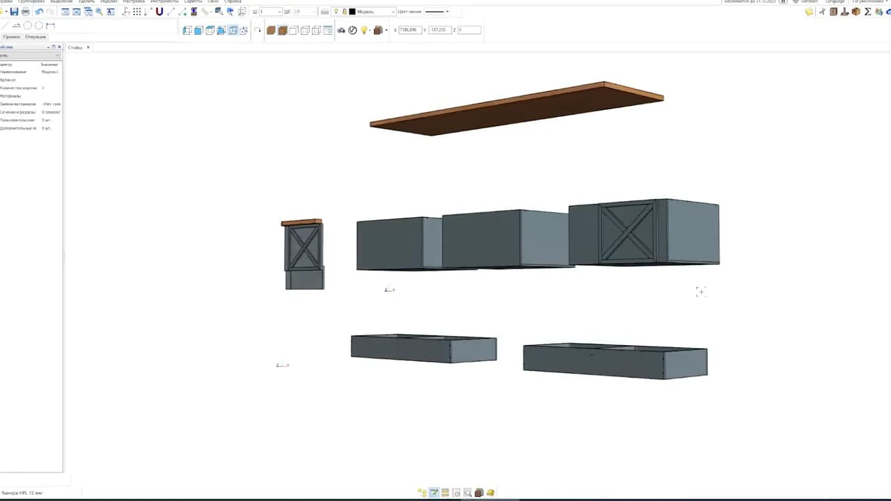The height and width of the screenshot is (501, 891).
Task: Click the black layer color swatch
Action: coord(352,12)
